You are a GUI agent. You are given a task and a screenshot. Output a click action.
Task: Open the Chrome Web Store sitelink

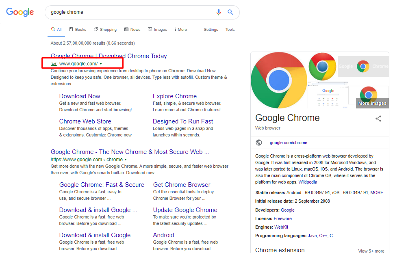pos(85,121)
